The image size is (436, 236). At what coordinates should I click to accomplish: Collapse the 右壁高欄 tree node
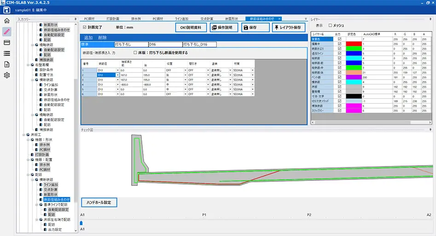(x=28, y=65)
